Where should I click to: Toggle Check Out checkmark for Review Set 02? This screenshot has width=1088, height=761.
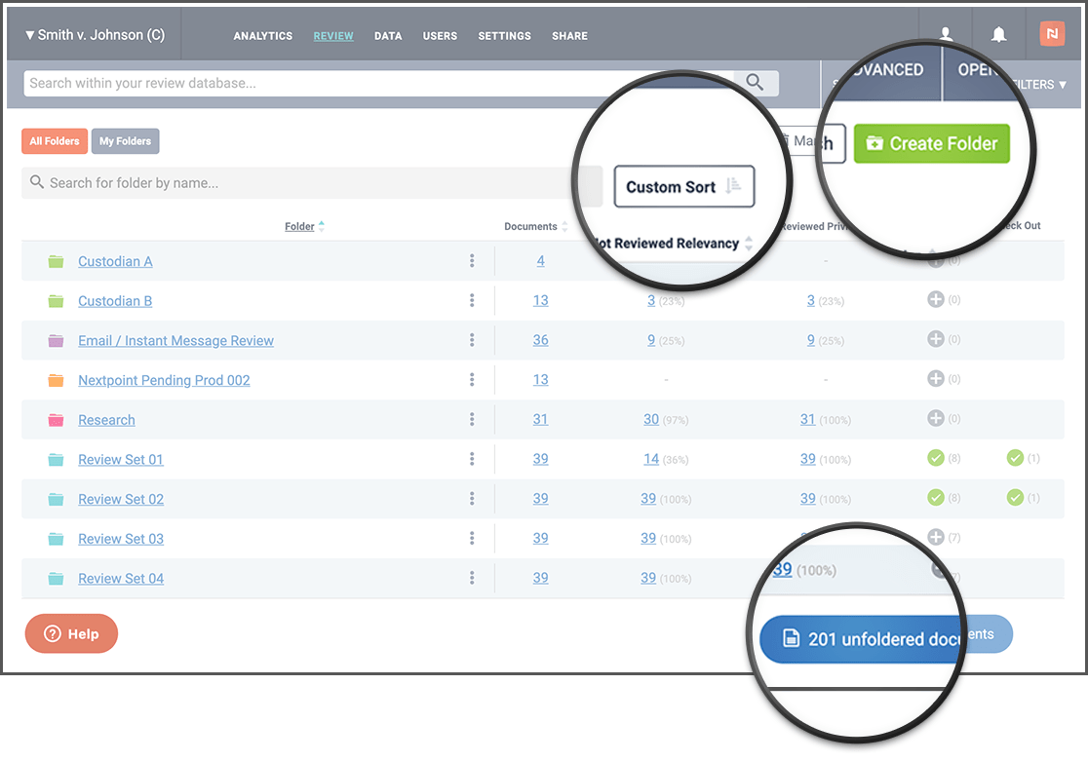(x=1015, y=498)
